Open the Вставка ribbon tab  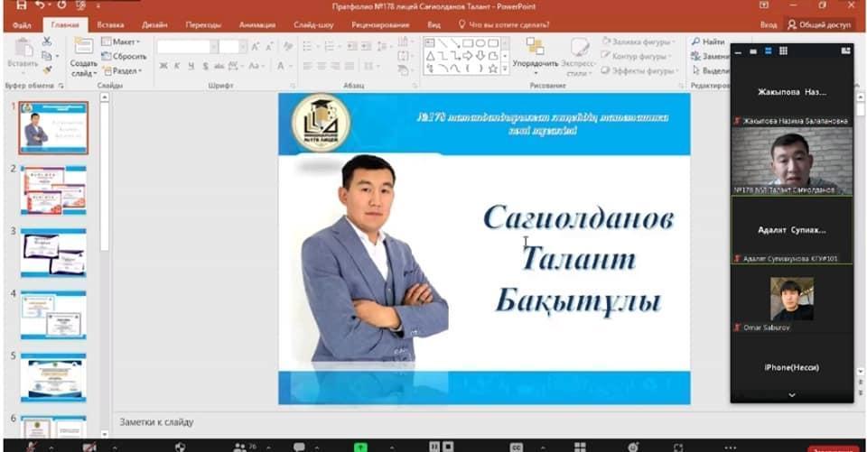click(110, 25)
